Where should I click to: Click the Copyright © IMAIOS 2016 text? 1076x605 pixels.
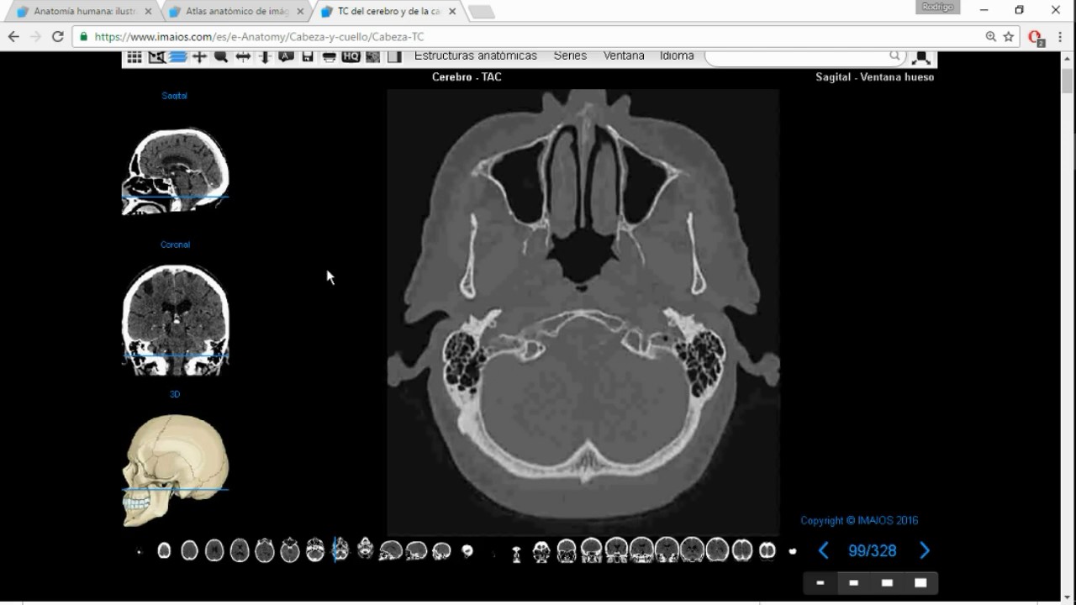point(859,520)
